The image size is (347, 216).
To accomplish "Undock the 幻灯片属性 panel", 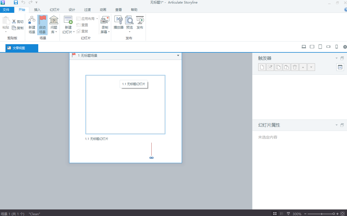I will click(342, 125).
